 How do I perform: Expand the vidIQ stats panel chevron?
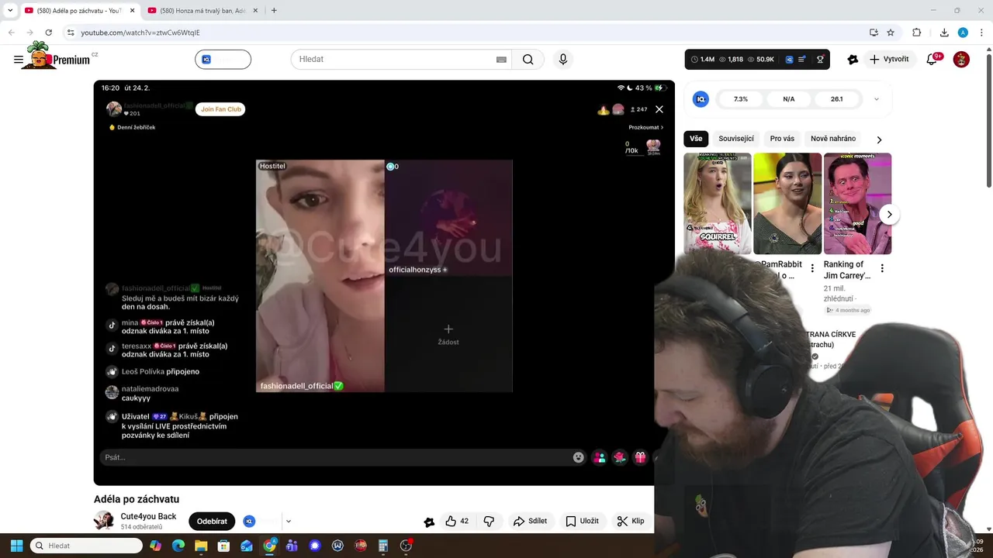click(x=877, y=99)
